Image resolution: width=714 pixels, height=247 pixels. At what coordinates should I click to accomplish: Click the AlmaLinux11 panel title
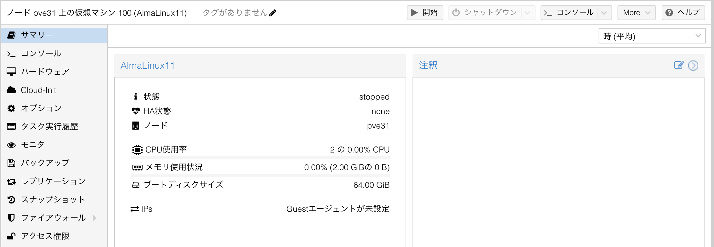pyautogui.click(x=148, y=66)
